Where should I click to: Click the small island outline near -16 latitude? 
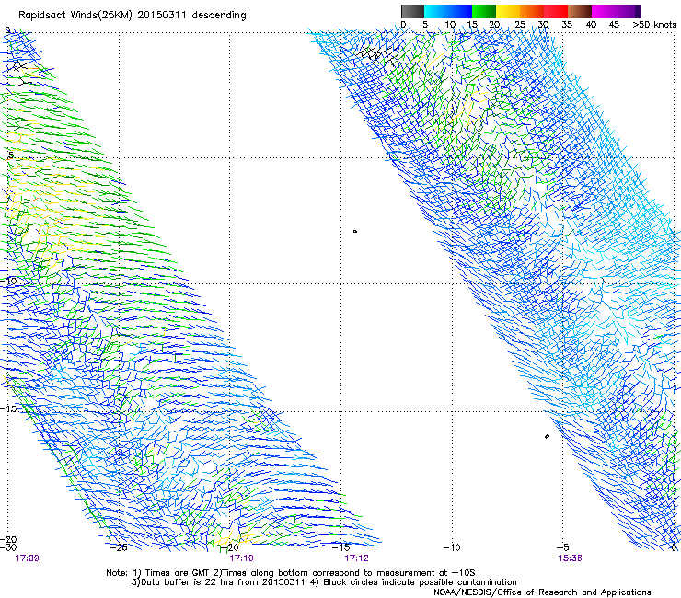547,436
